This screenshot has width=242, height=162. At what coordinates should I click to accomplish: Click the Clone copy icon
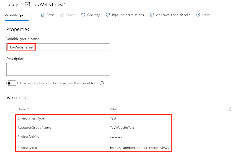62,15
